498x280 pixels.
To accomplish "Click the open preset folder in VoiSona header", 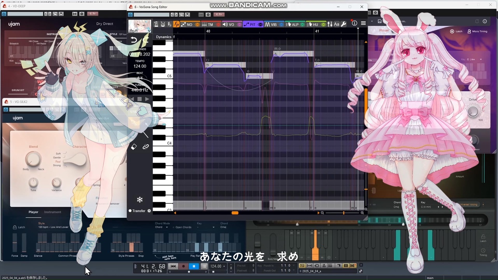I will [x=181, y=14].
